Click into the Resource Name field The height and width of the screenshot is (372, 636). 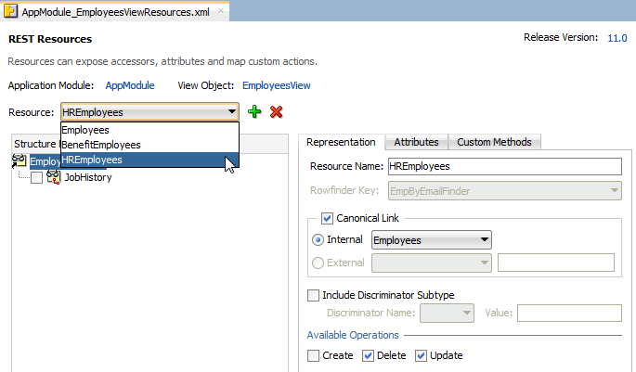tap(504, 167)
